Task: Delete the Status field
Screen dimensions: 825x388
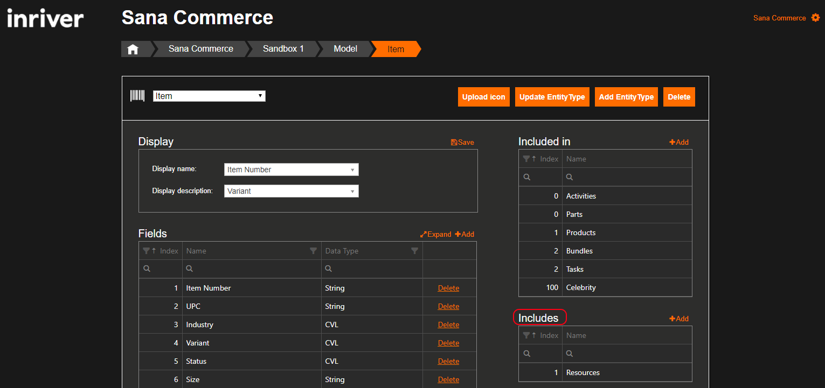Action: tap(448, 361)
